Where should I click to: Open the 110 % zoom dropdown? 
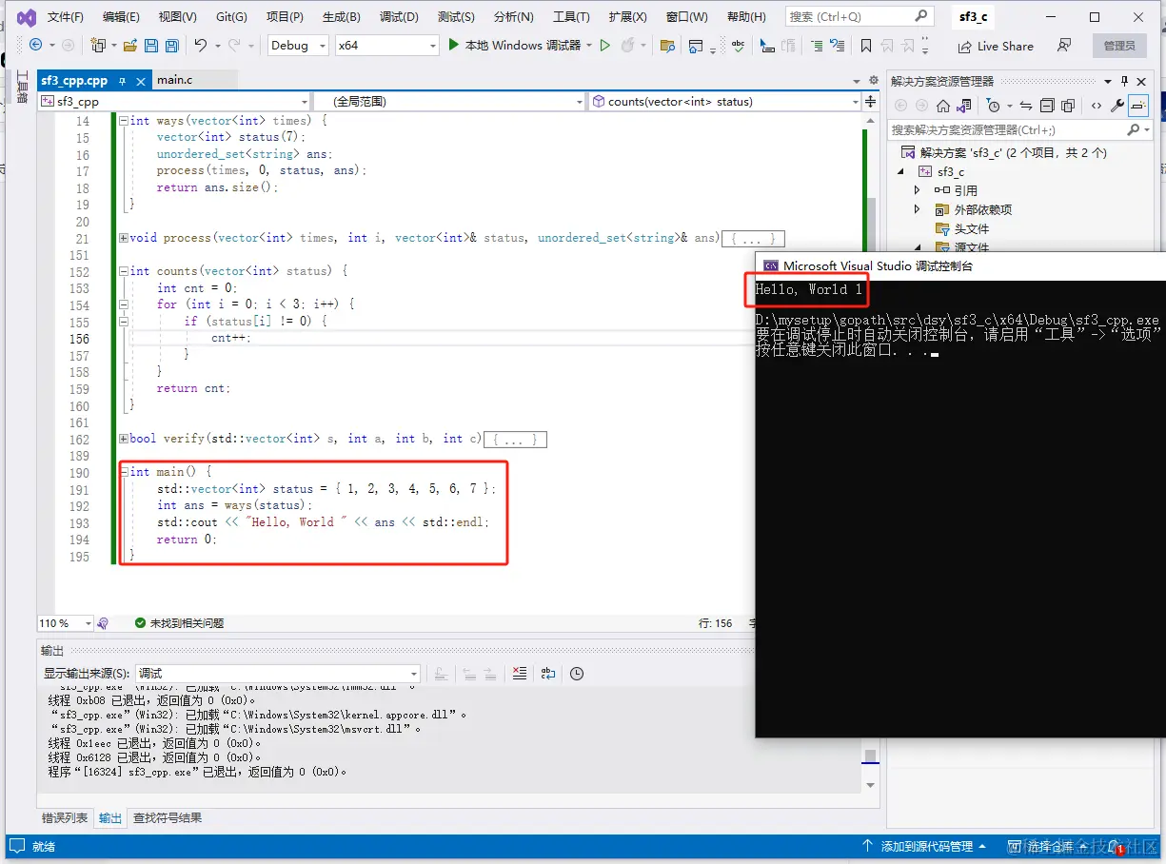65,623
